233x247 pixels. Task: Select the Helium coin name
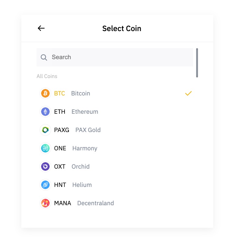(82, 185)
